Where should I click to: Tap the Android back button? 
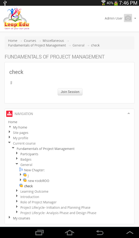coord(100,232)
